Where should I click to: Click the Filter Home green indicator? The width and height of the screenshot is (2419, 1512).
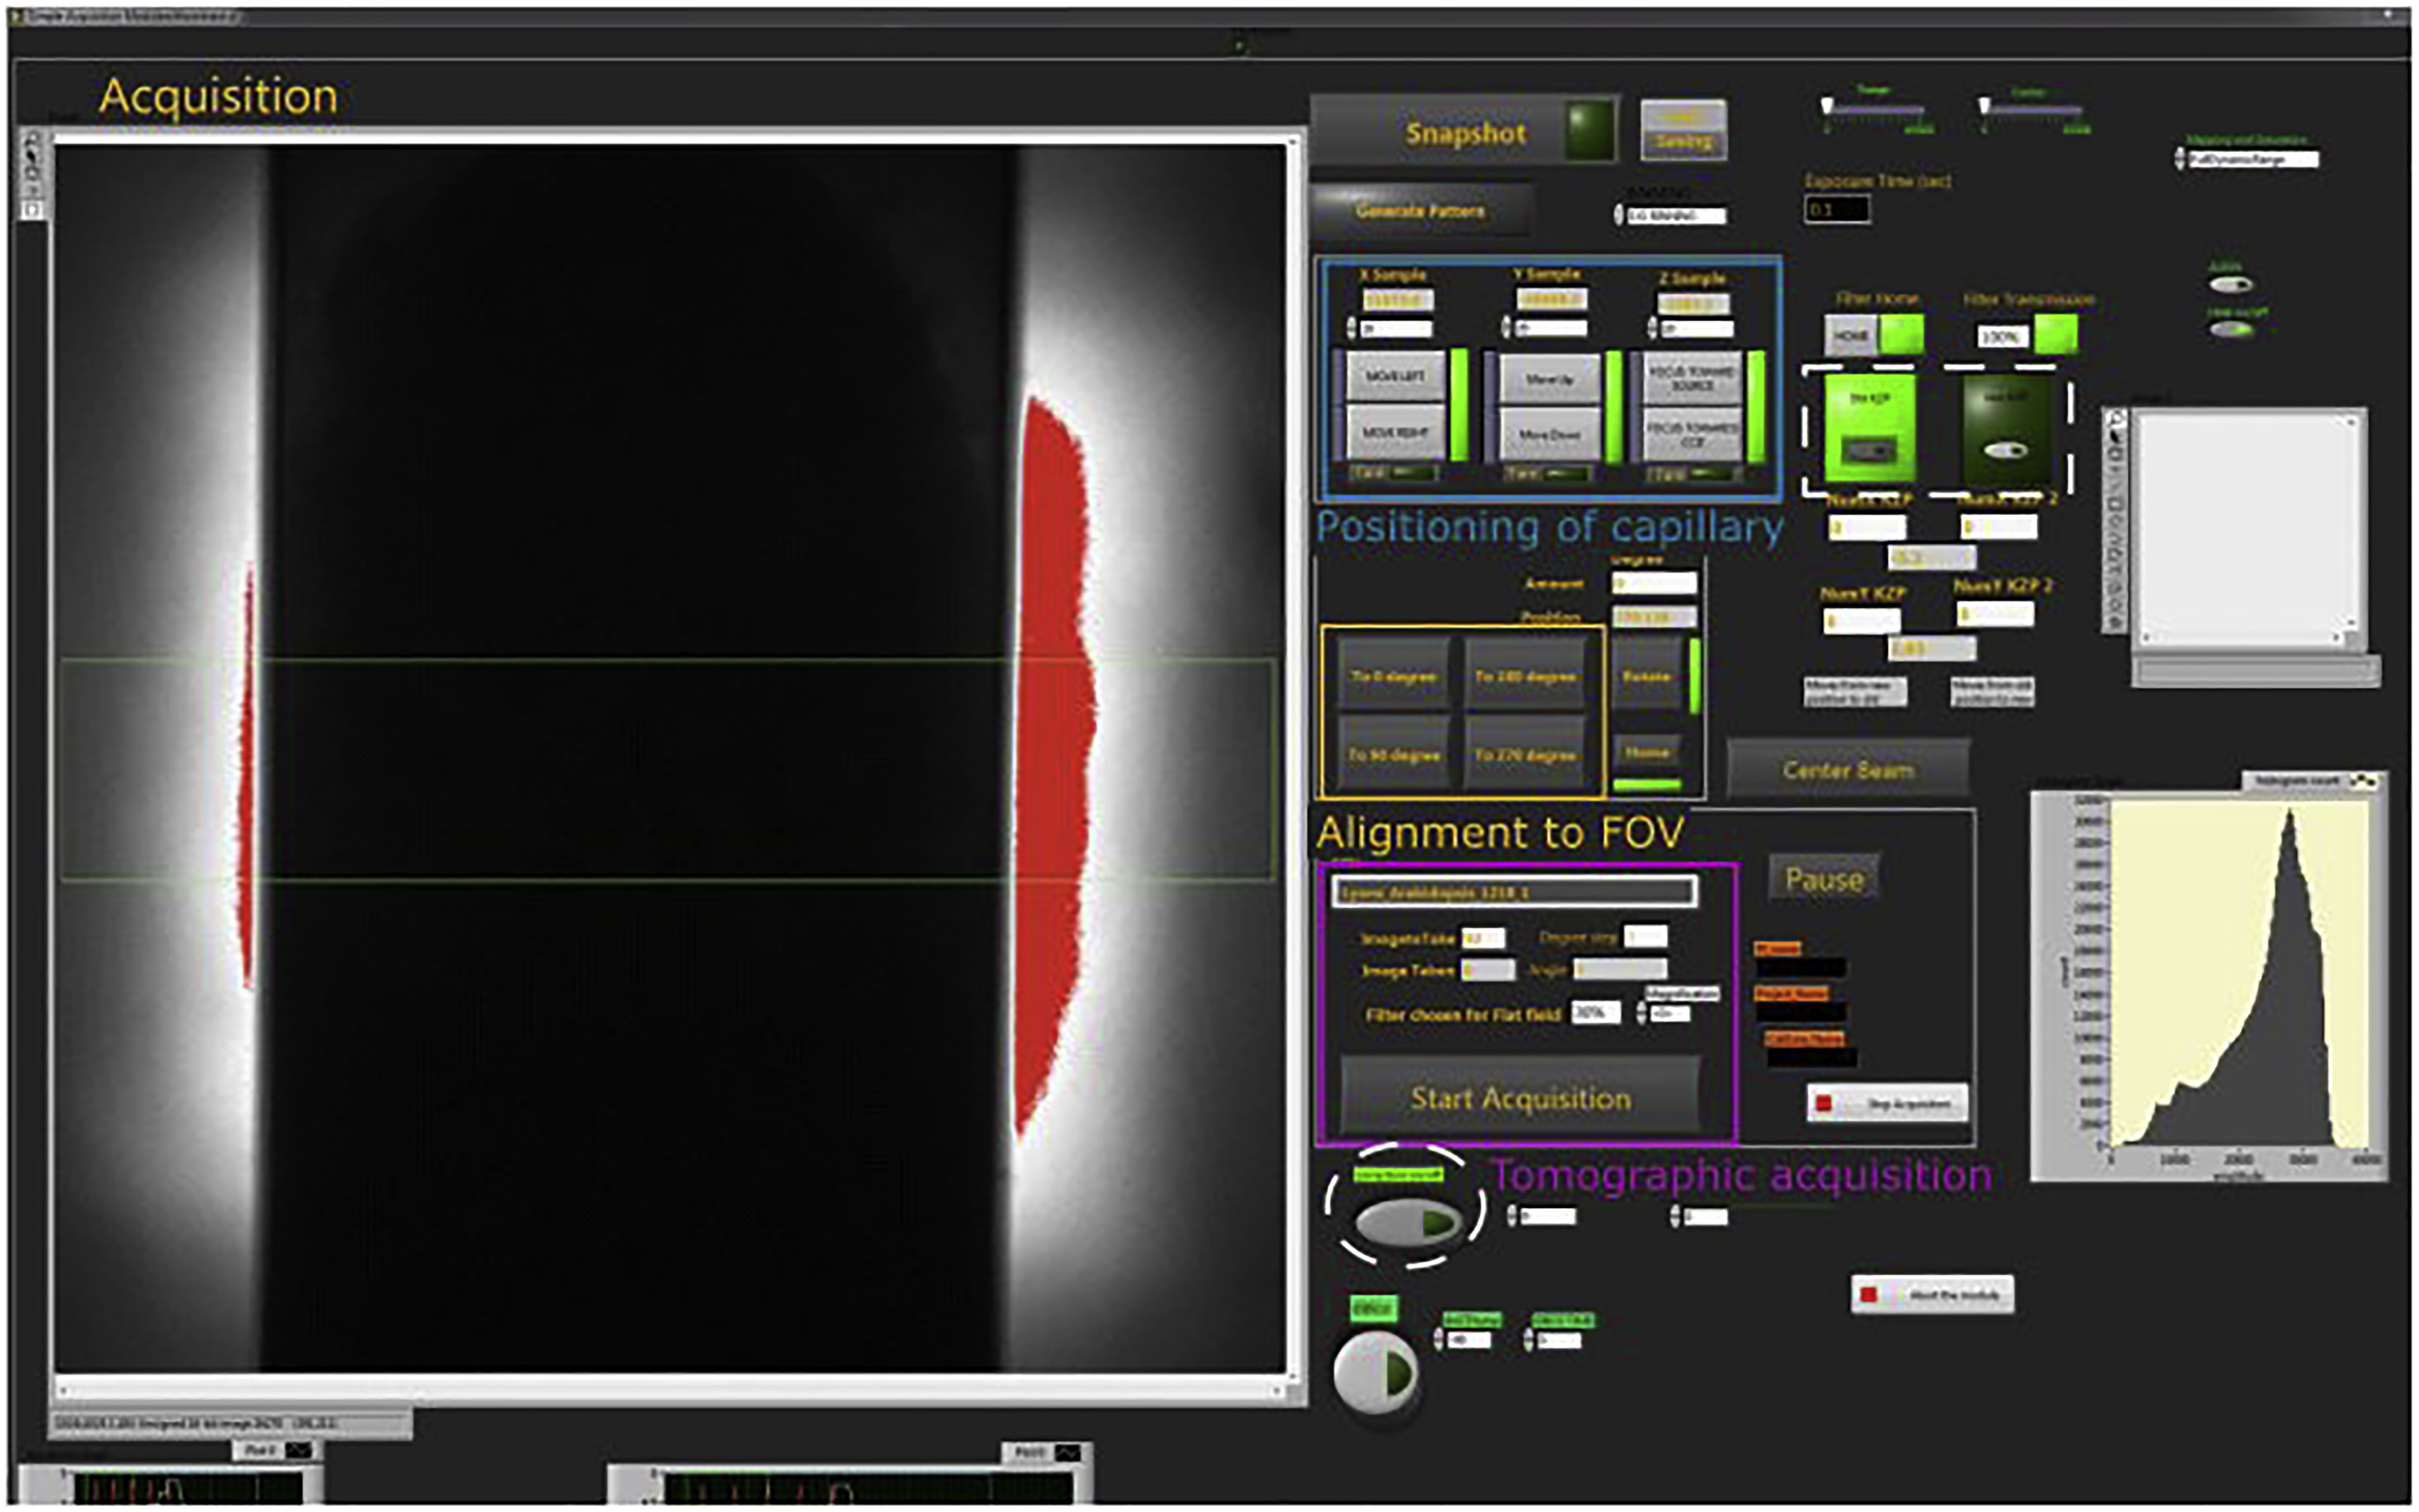pos(1901,335)
